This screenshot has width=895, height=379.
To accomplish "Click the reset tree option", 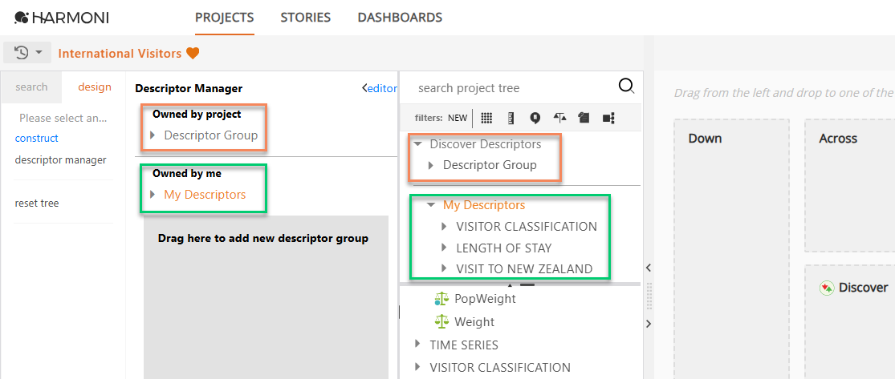I will (37, 203).
